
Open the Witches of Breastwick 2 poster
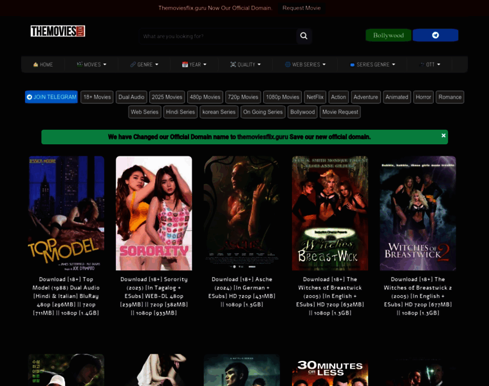(418, 214)
